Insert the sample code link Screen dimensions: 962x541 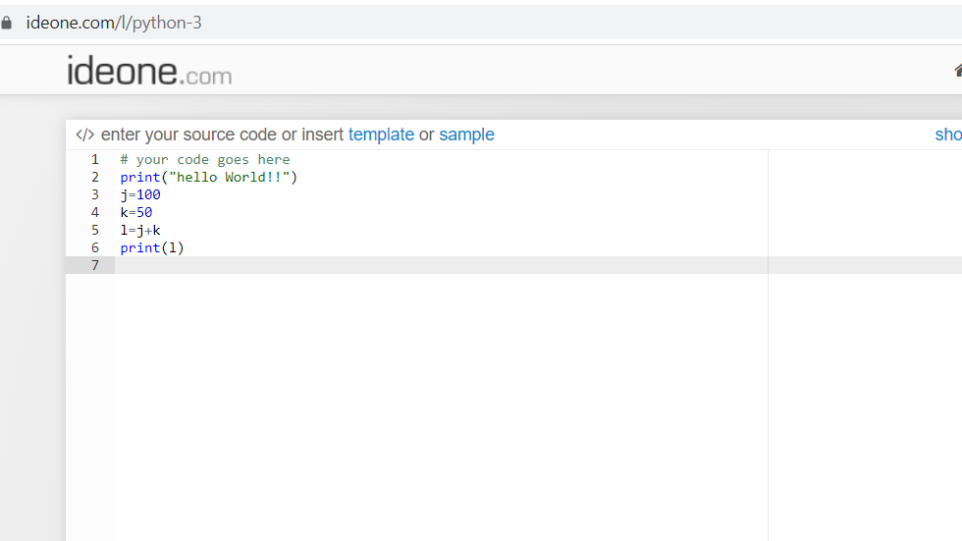(x=466, y=135)
